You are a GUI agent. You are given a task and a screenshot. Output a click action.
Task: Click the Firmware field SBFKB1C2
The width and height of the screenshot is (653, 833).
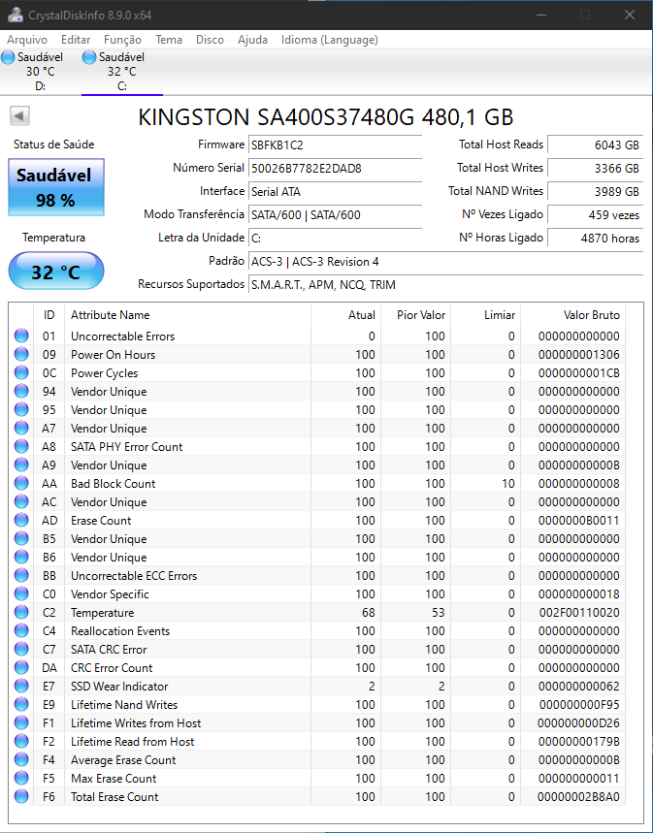[335, 145]
